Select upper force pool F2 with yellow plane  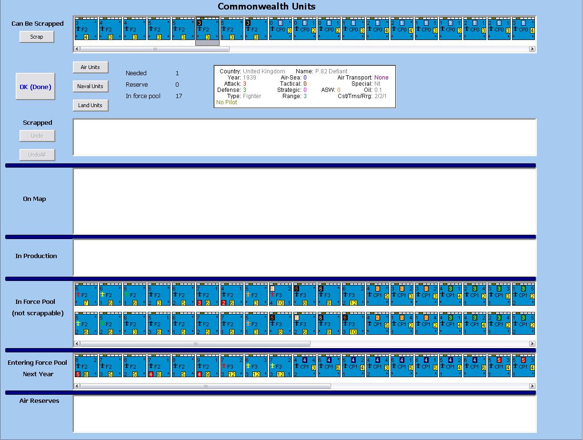pos(111,295)
